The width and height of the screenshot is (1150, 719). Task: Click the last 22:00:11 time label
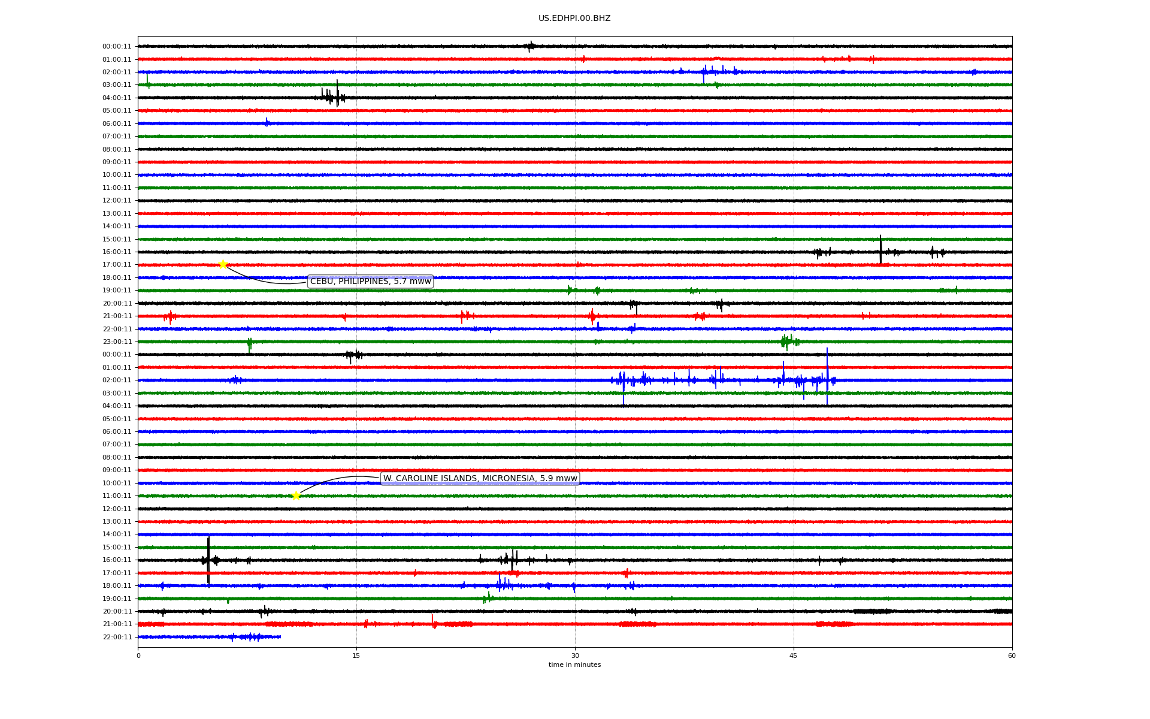click(x=117, y=637)
